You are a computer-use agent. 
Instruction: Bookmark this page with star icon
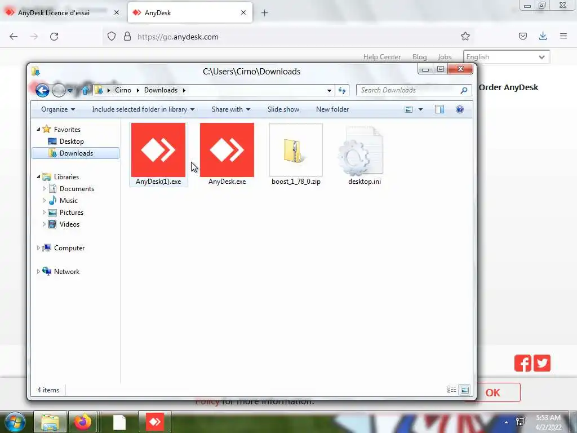coord(465,36)
